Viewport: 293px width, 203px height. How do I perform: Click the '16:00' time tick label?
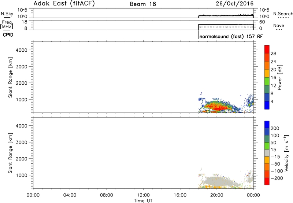(180, 195)
